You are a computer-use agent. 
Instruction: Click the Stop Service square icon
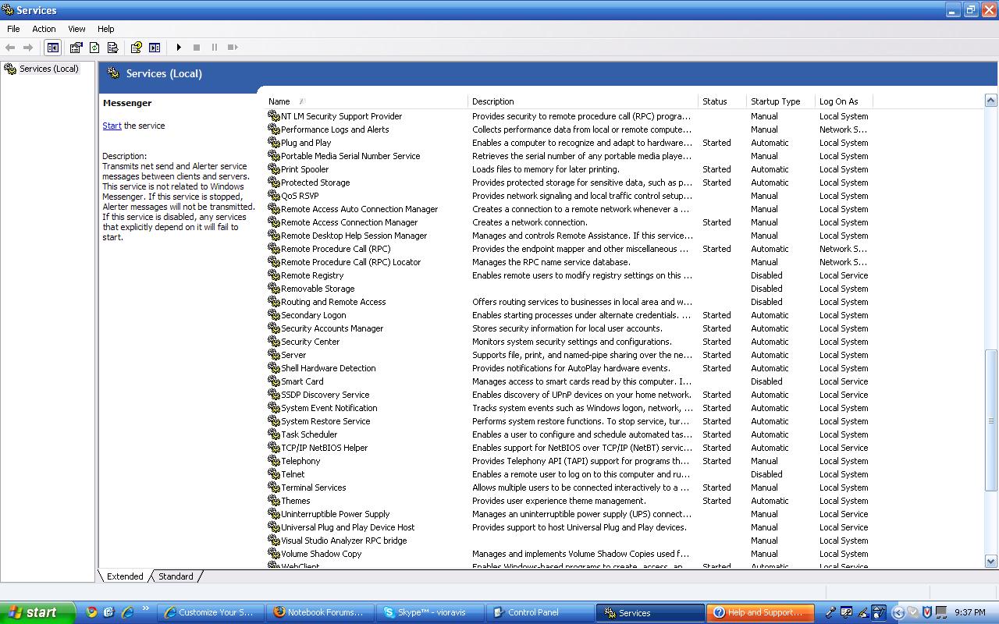[197, 48]
